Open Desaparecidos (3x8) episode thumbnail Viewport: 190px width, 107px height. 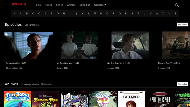click(28, 45)
